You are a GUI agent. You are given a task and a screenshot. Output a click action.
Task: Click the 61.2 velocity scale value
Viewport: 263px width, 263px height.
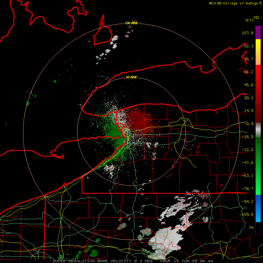(x=249, y=72)
